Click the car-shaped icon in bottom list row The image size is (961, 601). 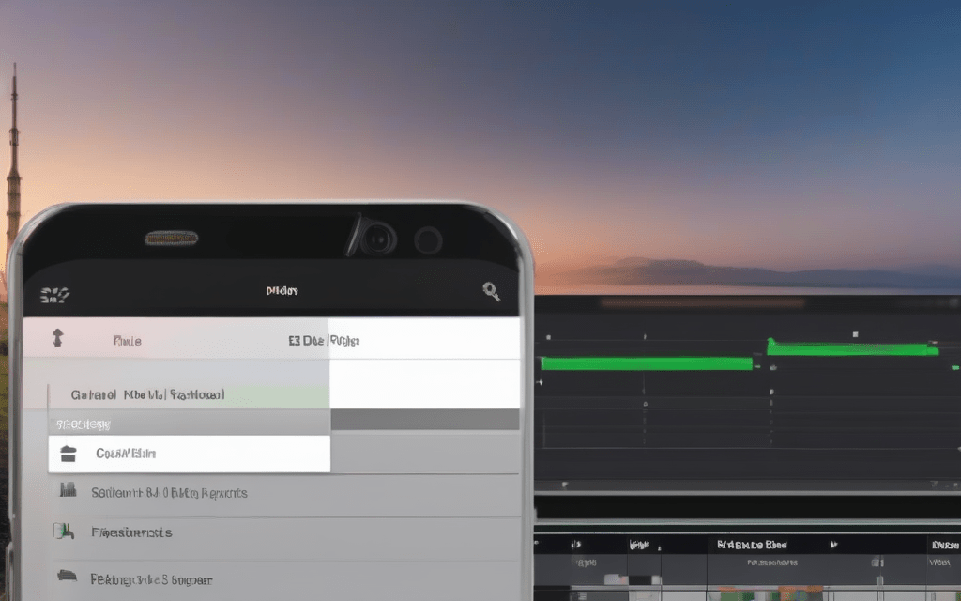point(67,575)
